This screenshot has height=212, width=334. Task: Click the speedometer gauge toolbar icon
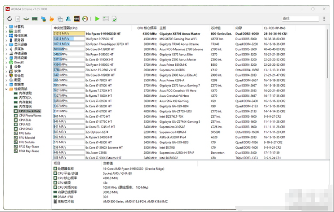[x=85, y=19]
